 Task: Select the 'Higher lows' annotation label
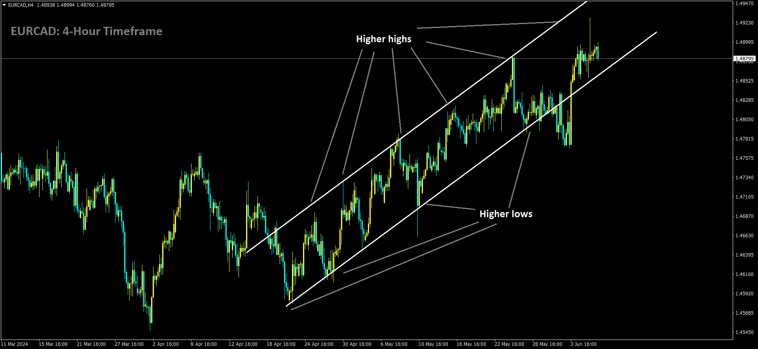(506, 214)
